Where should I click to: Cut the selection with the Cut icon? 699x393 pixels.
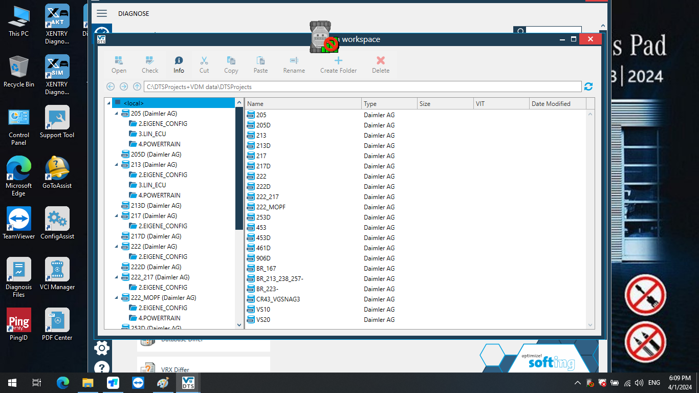pos(204,63)
